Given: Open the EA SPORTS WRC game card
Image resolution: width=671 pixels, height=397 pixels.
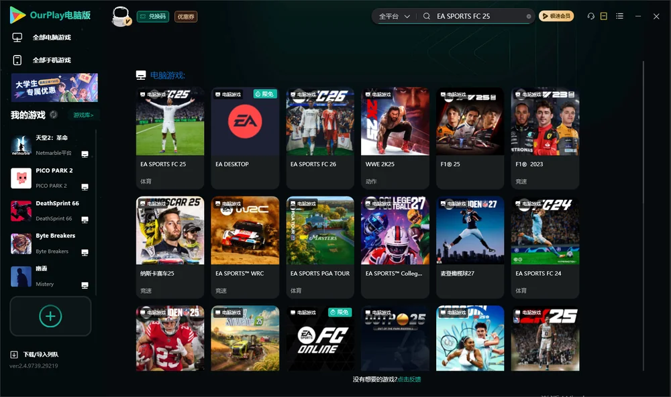Looking at the screenshot, I should tap(245, 247).
